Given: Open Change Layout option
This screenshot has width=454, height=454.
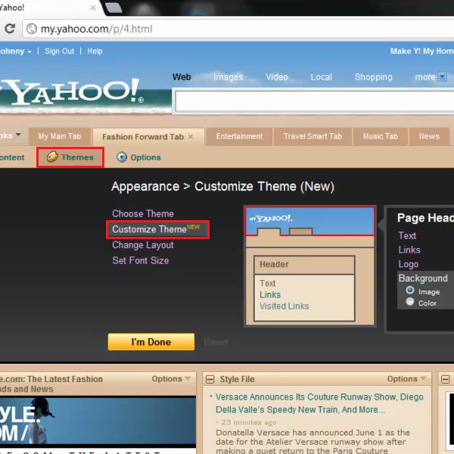Looking at the screenshot, I should [143, 245].
